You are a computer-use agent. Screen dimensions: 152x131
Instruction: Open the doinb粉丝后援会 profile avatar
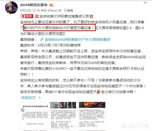11,8
